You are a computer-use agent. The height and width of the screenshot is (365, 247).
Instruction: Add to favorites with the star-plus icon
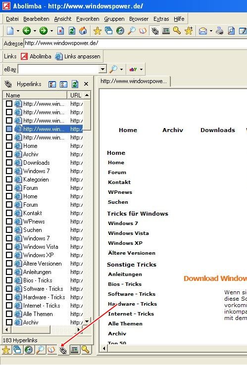[189, 31]
